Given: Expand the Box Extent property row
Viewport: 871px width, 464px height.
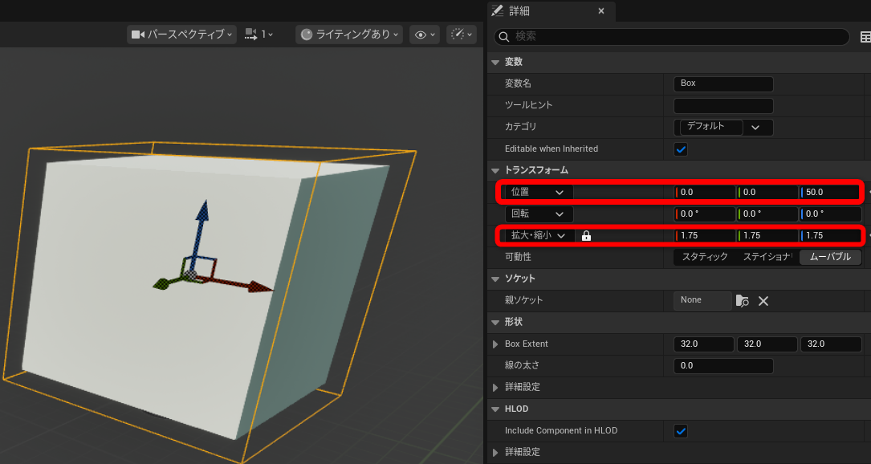Looking at the screenshot, I should (495, 344).
